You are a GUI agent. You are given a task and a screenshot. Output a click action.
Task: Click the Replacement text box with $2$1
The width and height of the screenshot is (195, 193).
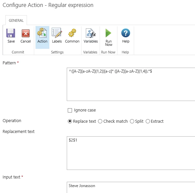pyautogui.click(x=131, y=153)
